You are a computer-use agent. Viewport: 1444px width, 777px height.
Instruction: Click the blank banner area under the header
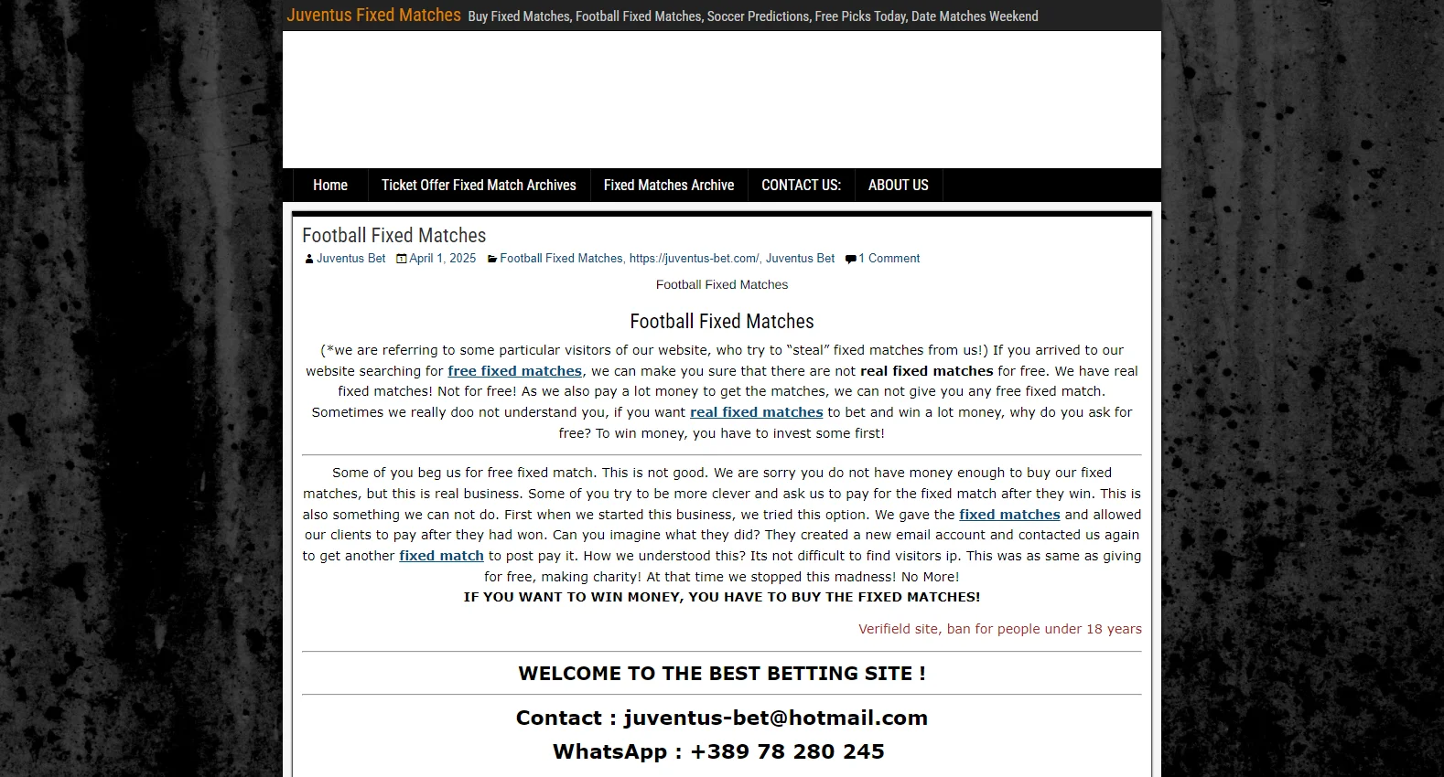722,100
